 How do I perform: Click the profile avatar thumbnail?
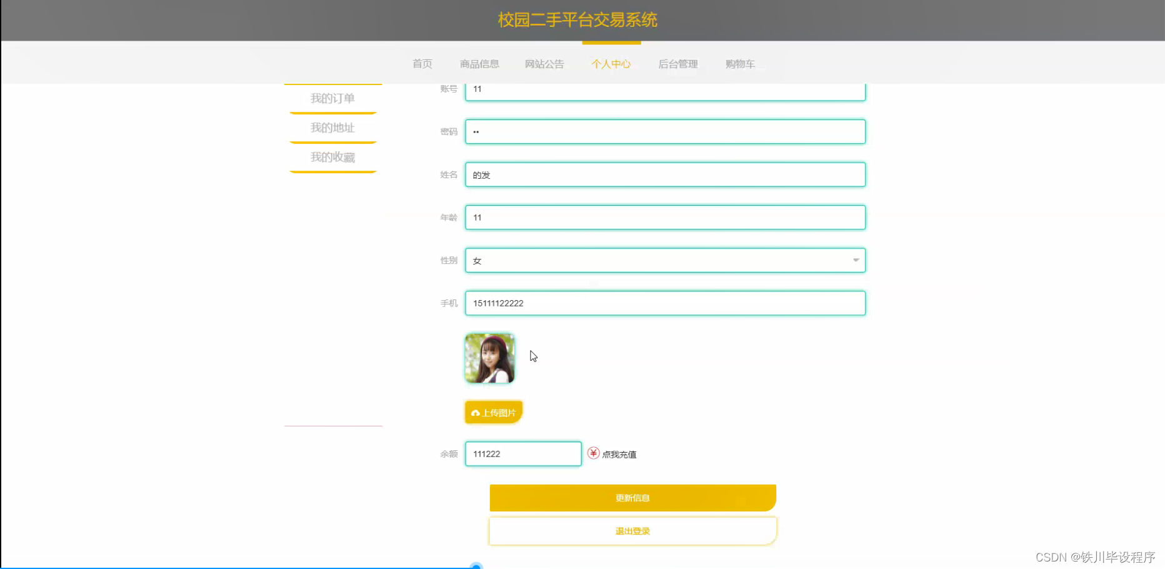pos(489,358)
